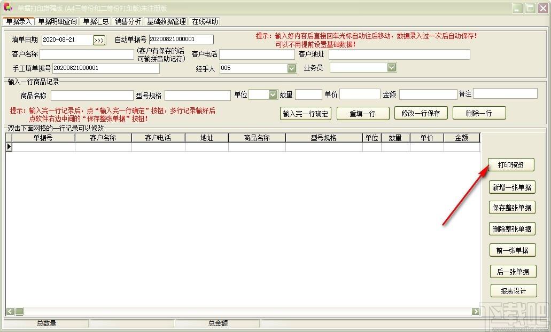Click the grid scroll left arrow
551x332 pixels.
coord(10,311)
